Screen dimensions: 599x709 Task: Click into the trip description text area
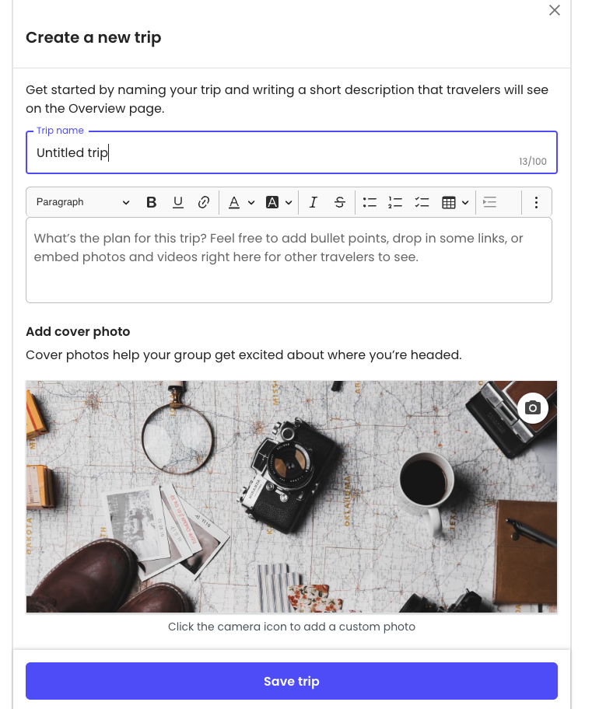(x=289, y=260)
